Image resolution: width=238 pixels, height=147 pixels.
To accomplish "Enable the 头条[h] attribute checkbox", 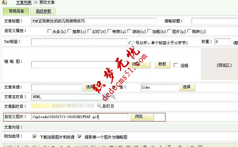I will click(49, 31).
